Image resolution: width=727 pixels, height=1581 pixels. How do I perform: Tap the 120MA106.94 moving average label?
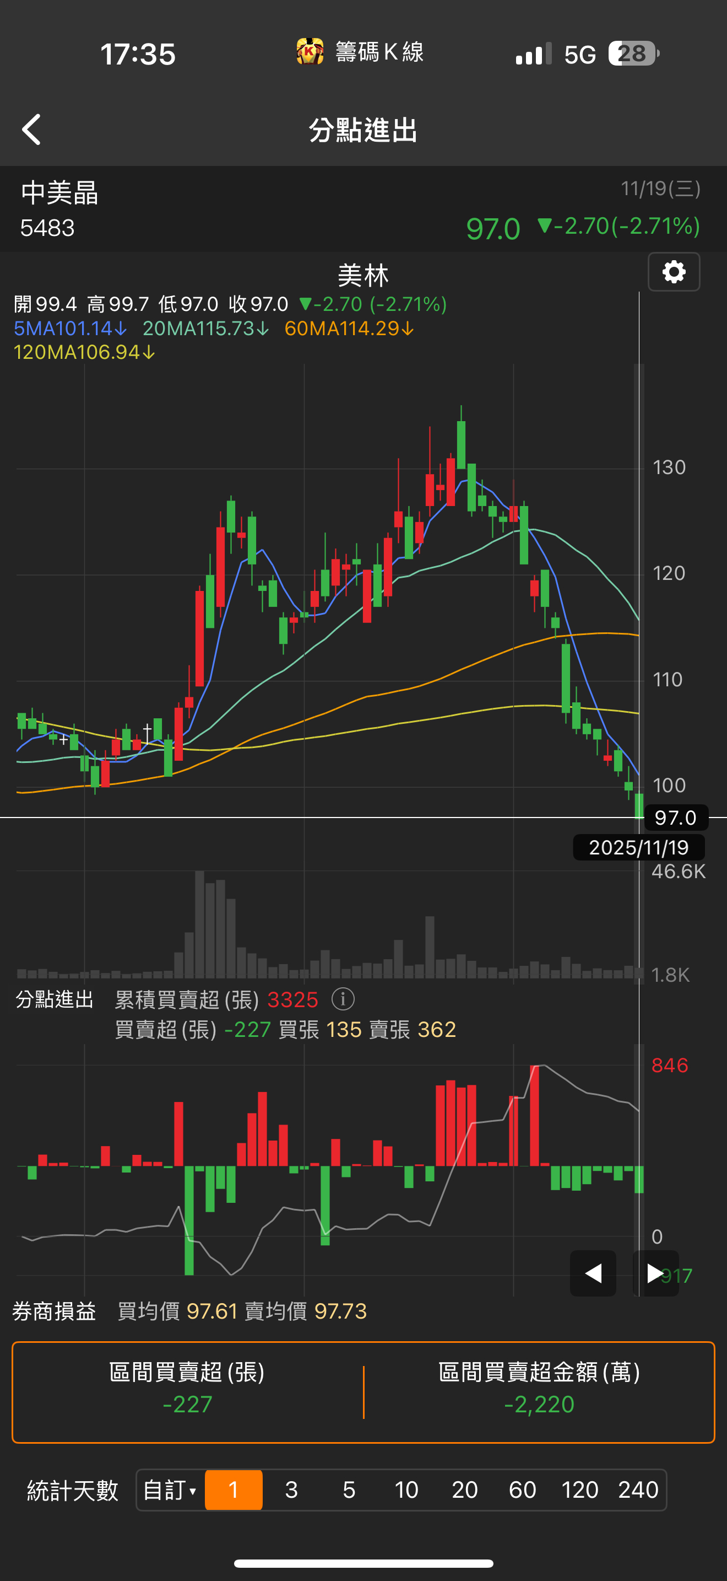pyautogui.click(x=84, y=352)
